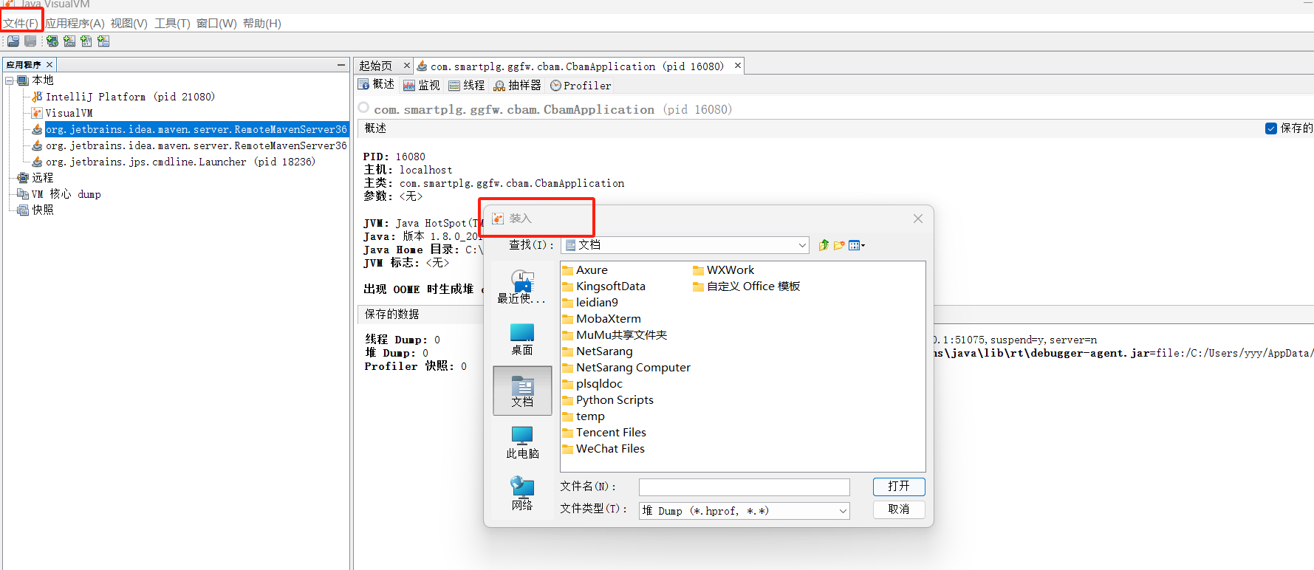Close the 起始页 tab
1314x570 pixels.
pos(406,66)
